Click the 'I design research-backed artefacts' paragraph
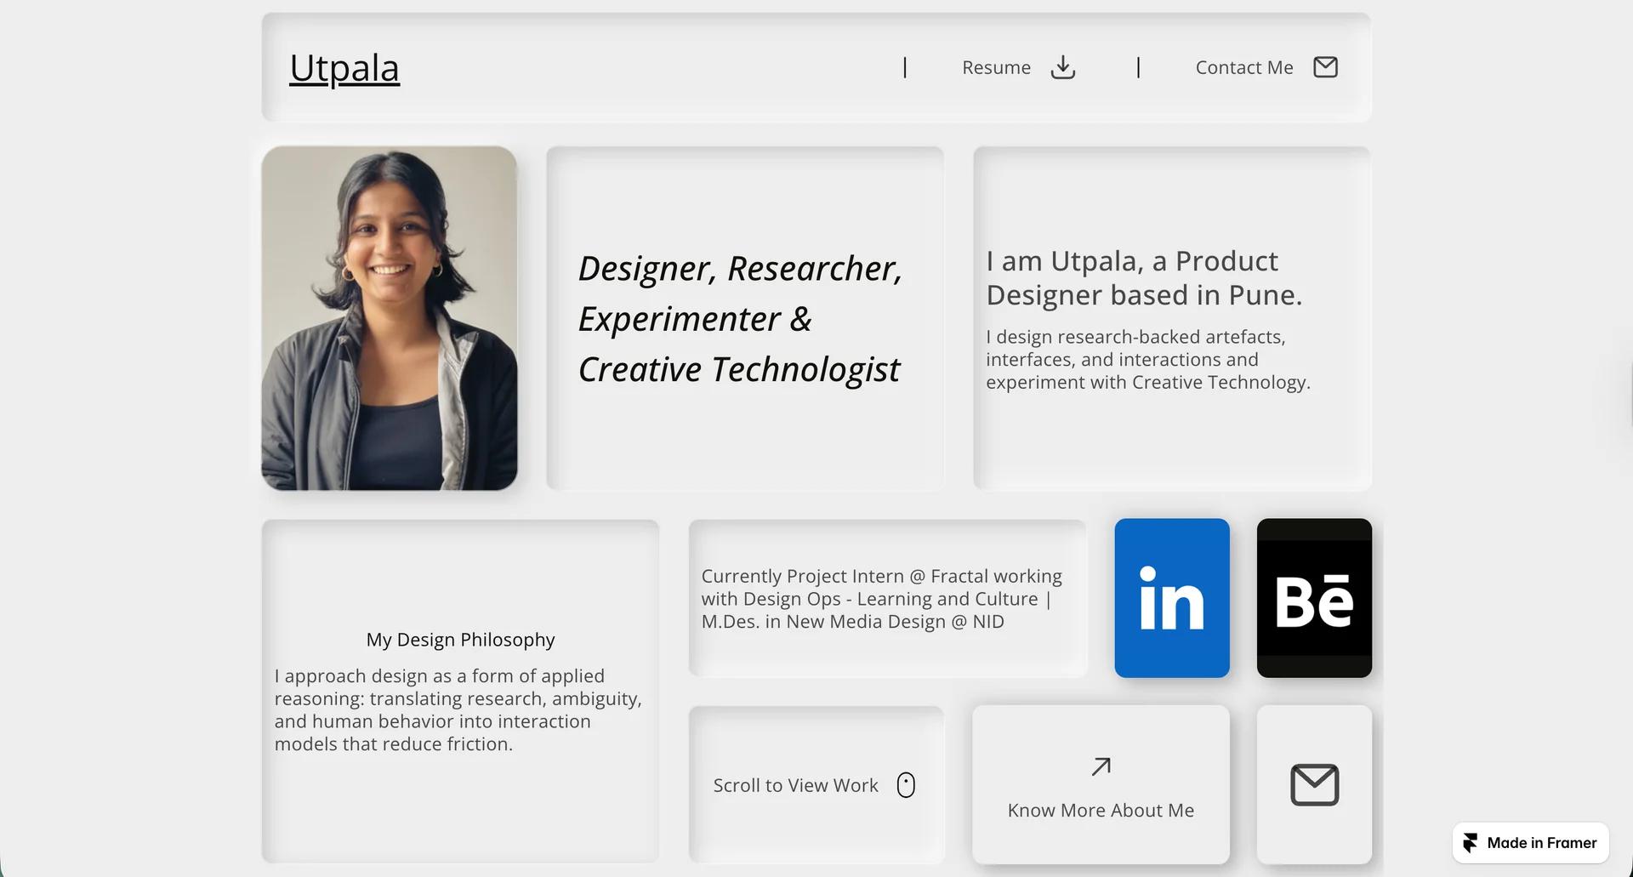Viewport: 1633px width, 877px height. point(1148,360)
